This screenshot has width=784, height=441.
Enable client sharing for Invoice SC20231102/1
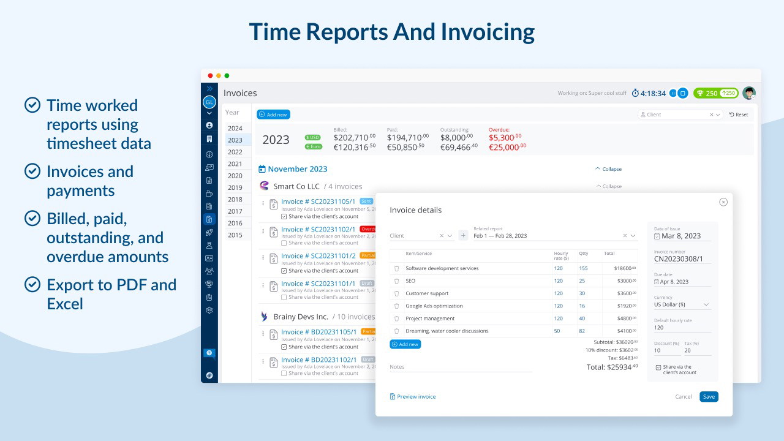pos(284,243)
